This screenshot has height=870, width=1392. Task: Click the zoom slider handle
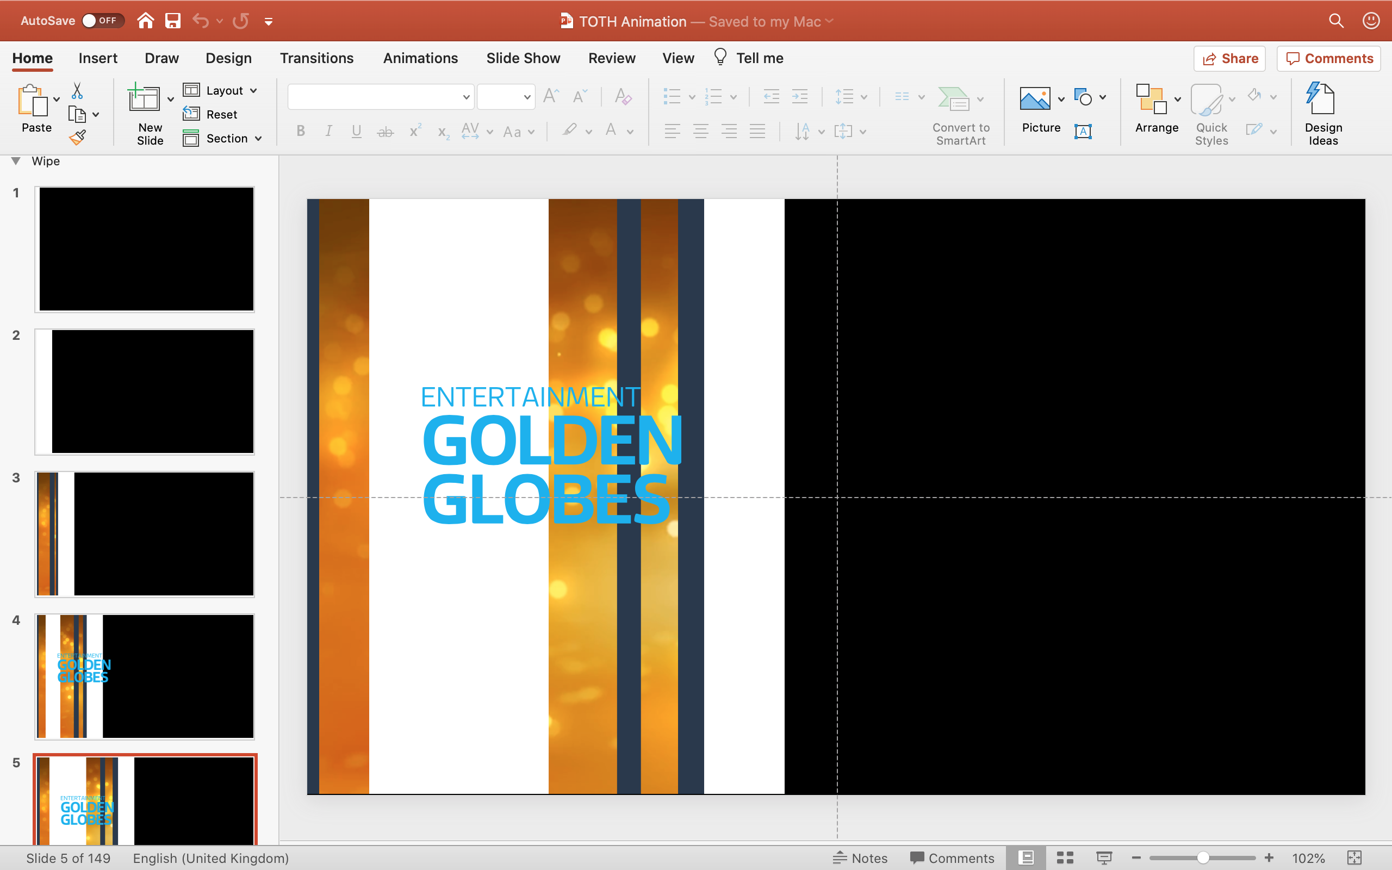pos(1203,858)
